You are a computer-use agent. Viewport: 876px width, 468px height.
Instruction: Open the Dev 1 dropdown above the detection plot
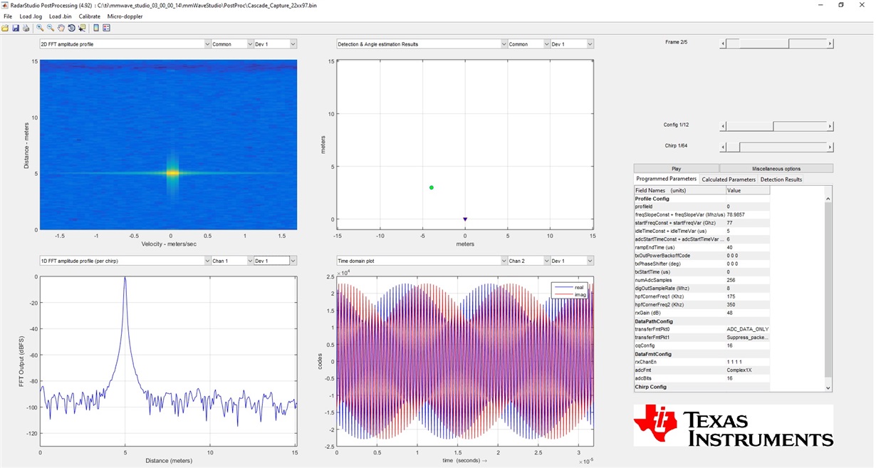click(572, 44)
